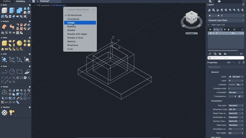Click the folder icon below the layer list

pyautogui.click(x=220, y=54)
